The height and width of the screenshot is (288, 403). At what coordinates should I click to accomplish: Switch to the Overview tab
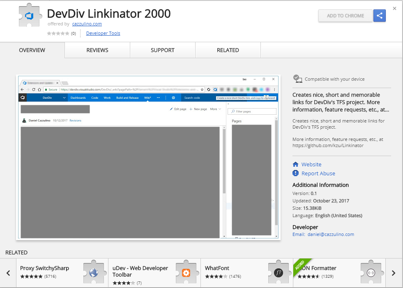[x=32, y=50]
